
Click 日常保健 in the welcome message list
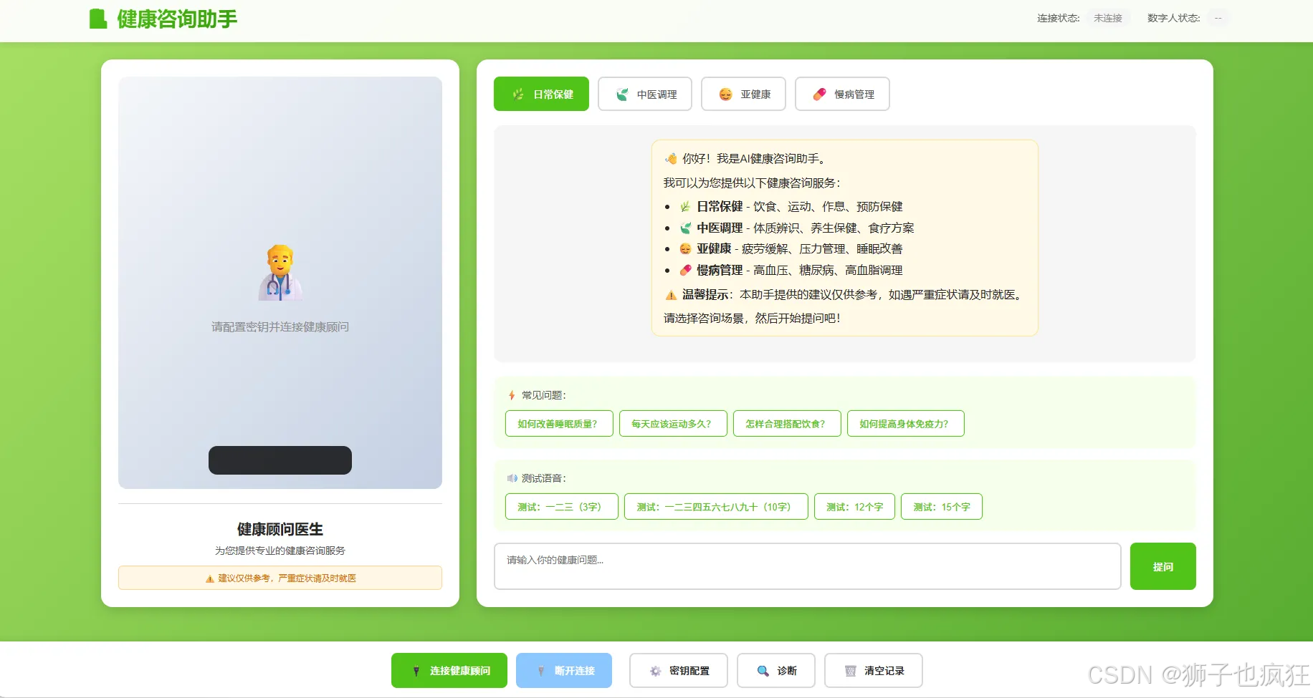point(720,206)
